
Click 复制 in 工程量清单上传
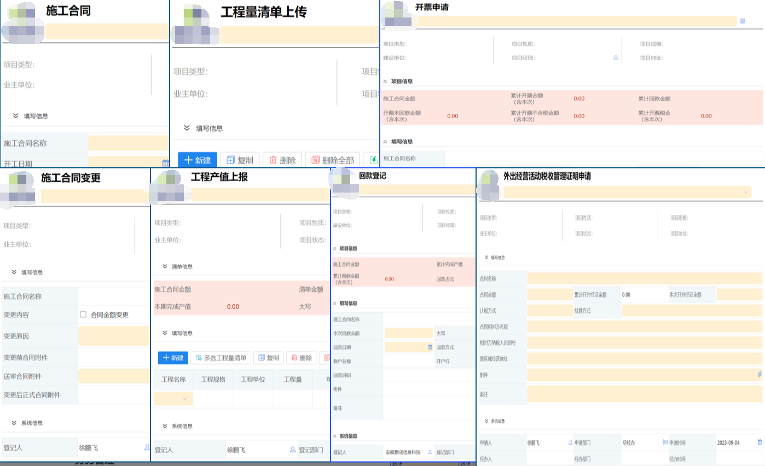click(240, 160)
